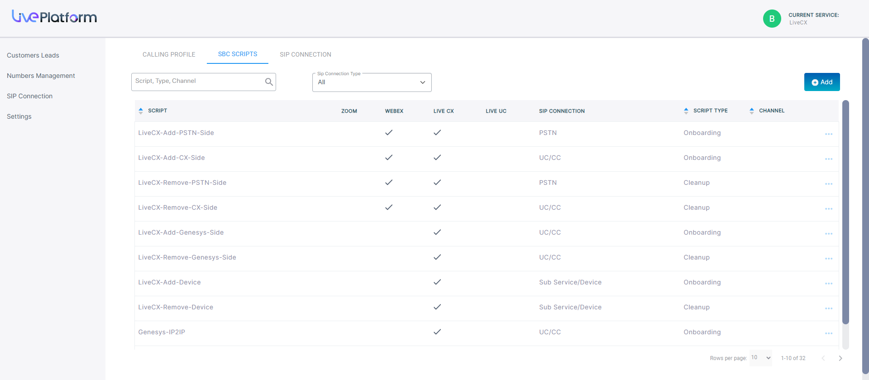
Task: Focus the Script, Type, Channel search field
Action: pyautogui.click(x=197, y=82)
